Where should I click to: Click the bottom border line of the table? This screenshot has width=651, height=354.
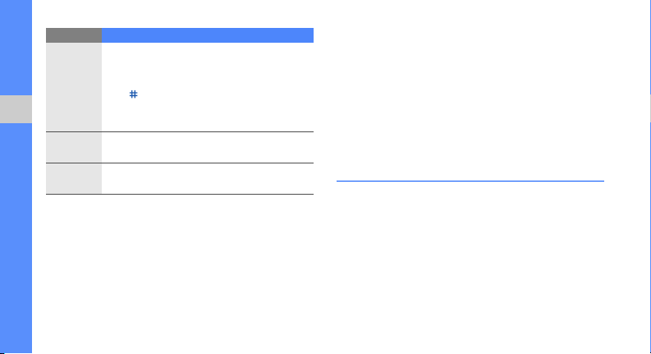coord(180,194)
